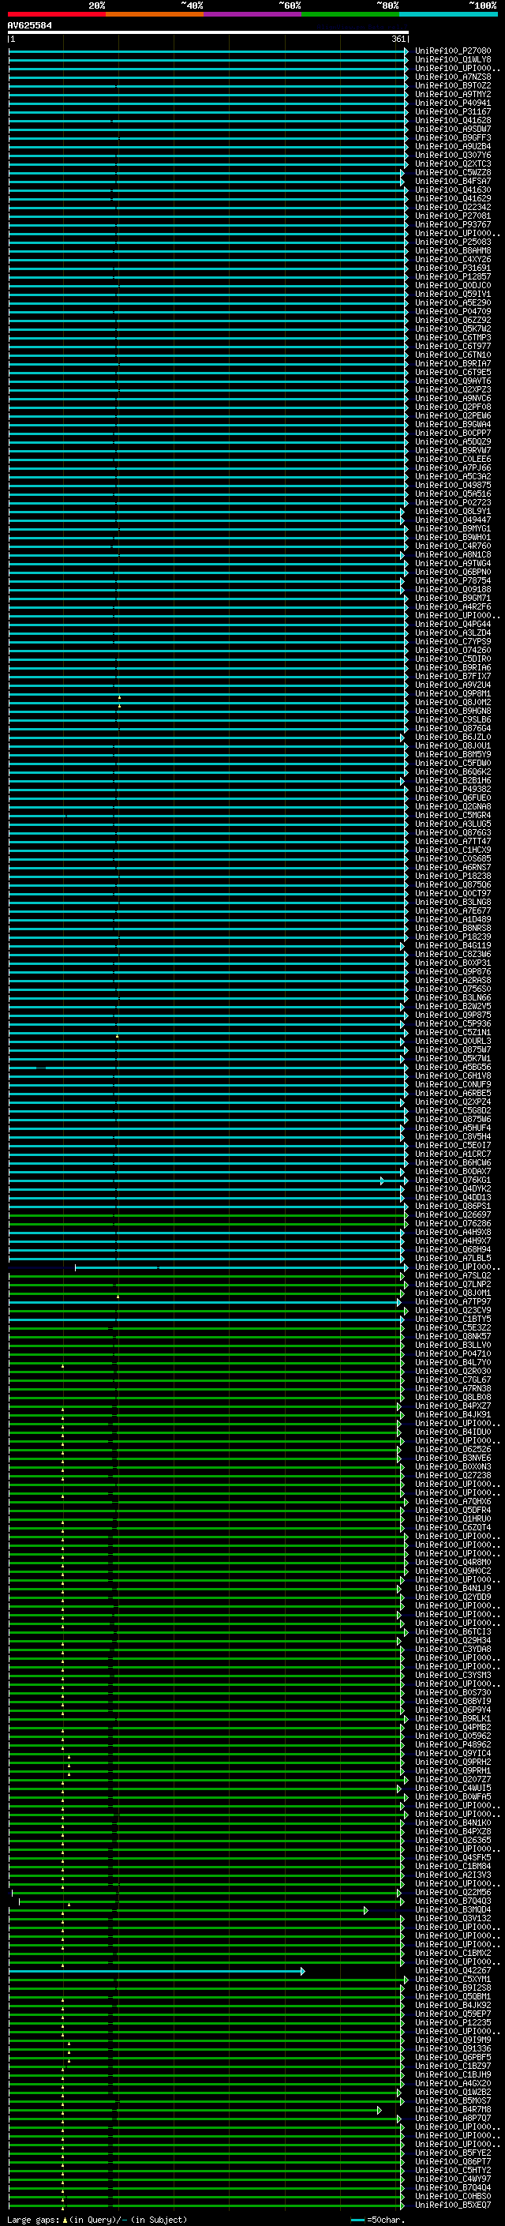The image size is (505, 2226).
Task: Select the UniRef100_A7LBL5 row label
Action: (452, 1258)
